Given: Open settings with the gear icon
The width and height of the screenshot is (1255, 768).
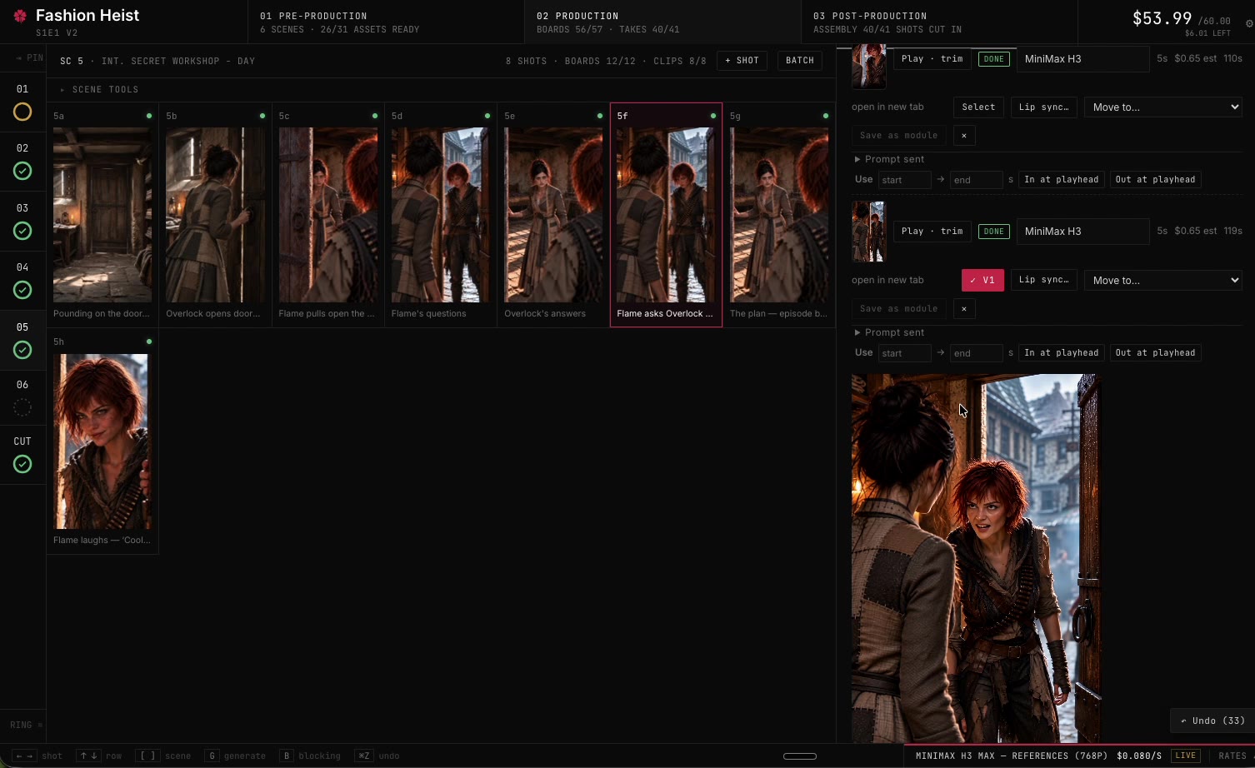Looking at the screenshot, I should 1249,23.
